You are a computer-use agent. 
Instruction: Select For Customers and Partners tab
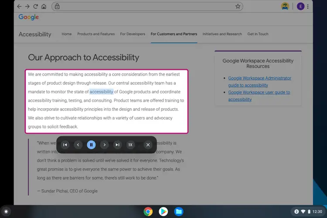(x=174, y=34)
